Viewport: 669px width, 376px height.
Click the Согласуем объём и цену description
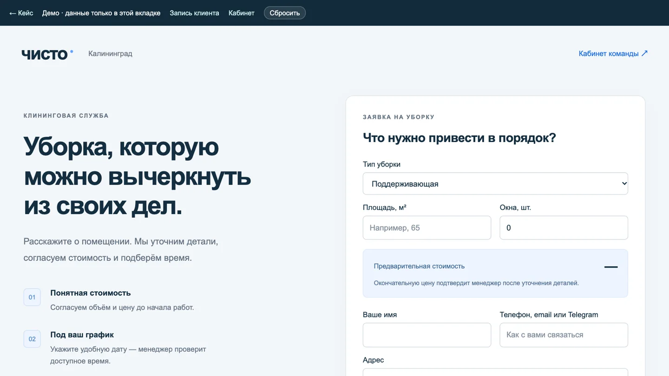(122, 307)
